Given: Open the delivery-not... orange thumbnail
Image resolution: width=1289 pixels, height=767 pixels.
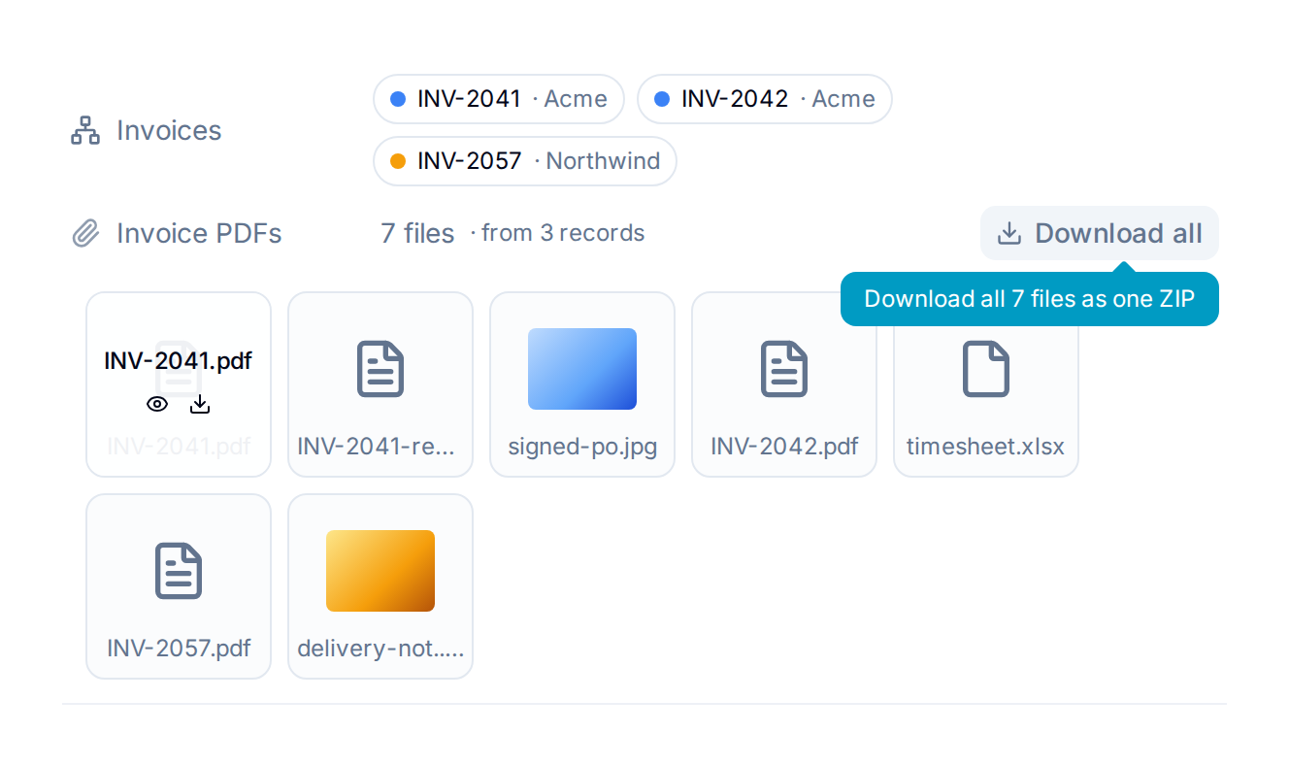Looking at the screenshot, I should (380, 571).
